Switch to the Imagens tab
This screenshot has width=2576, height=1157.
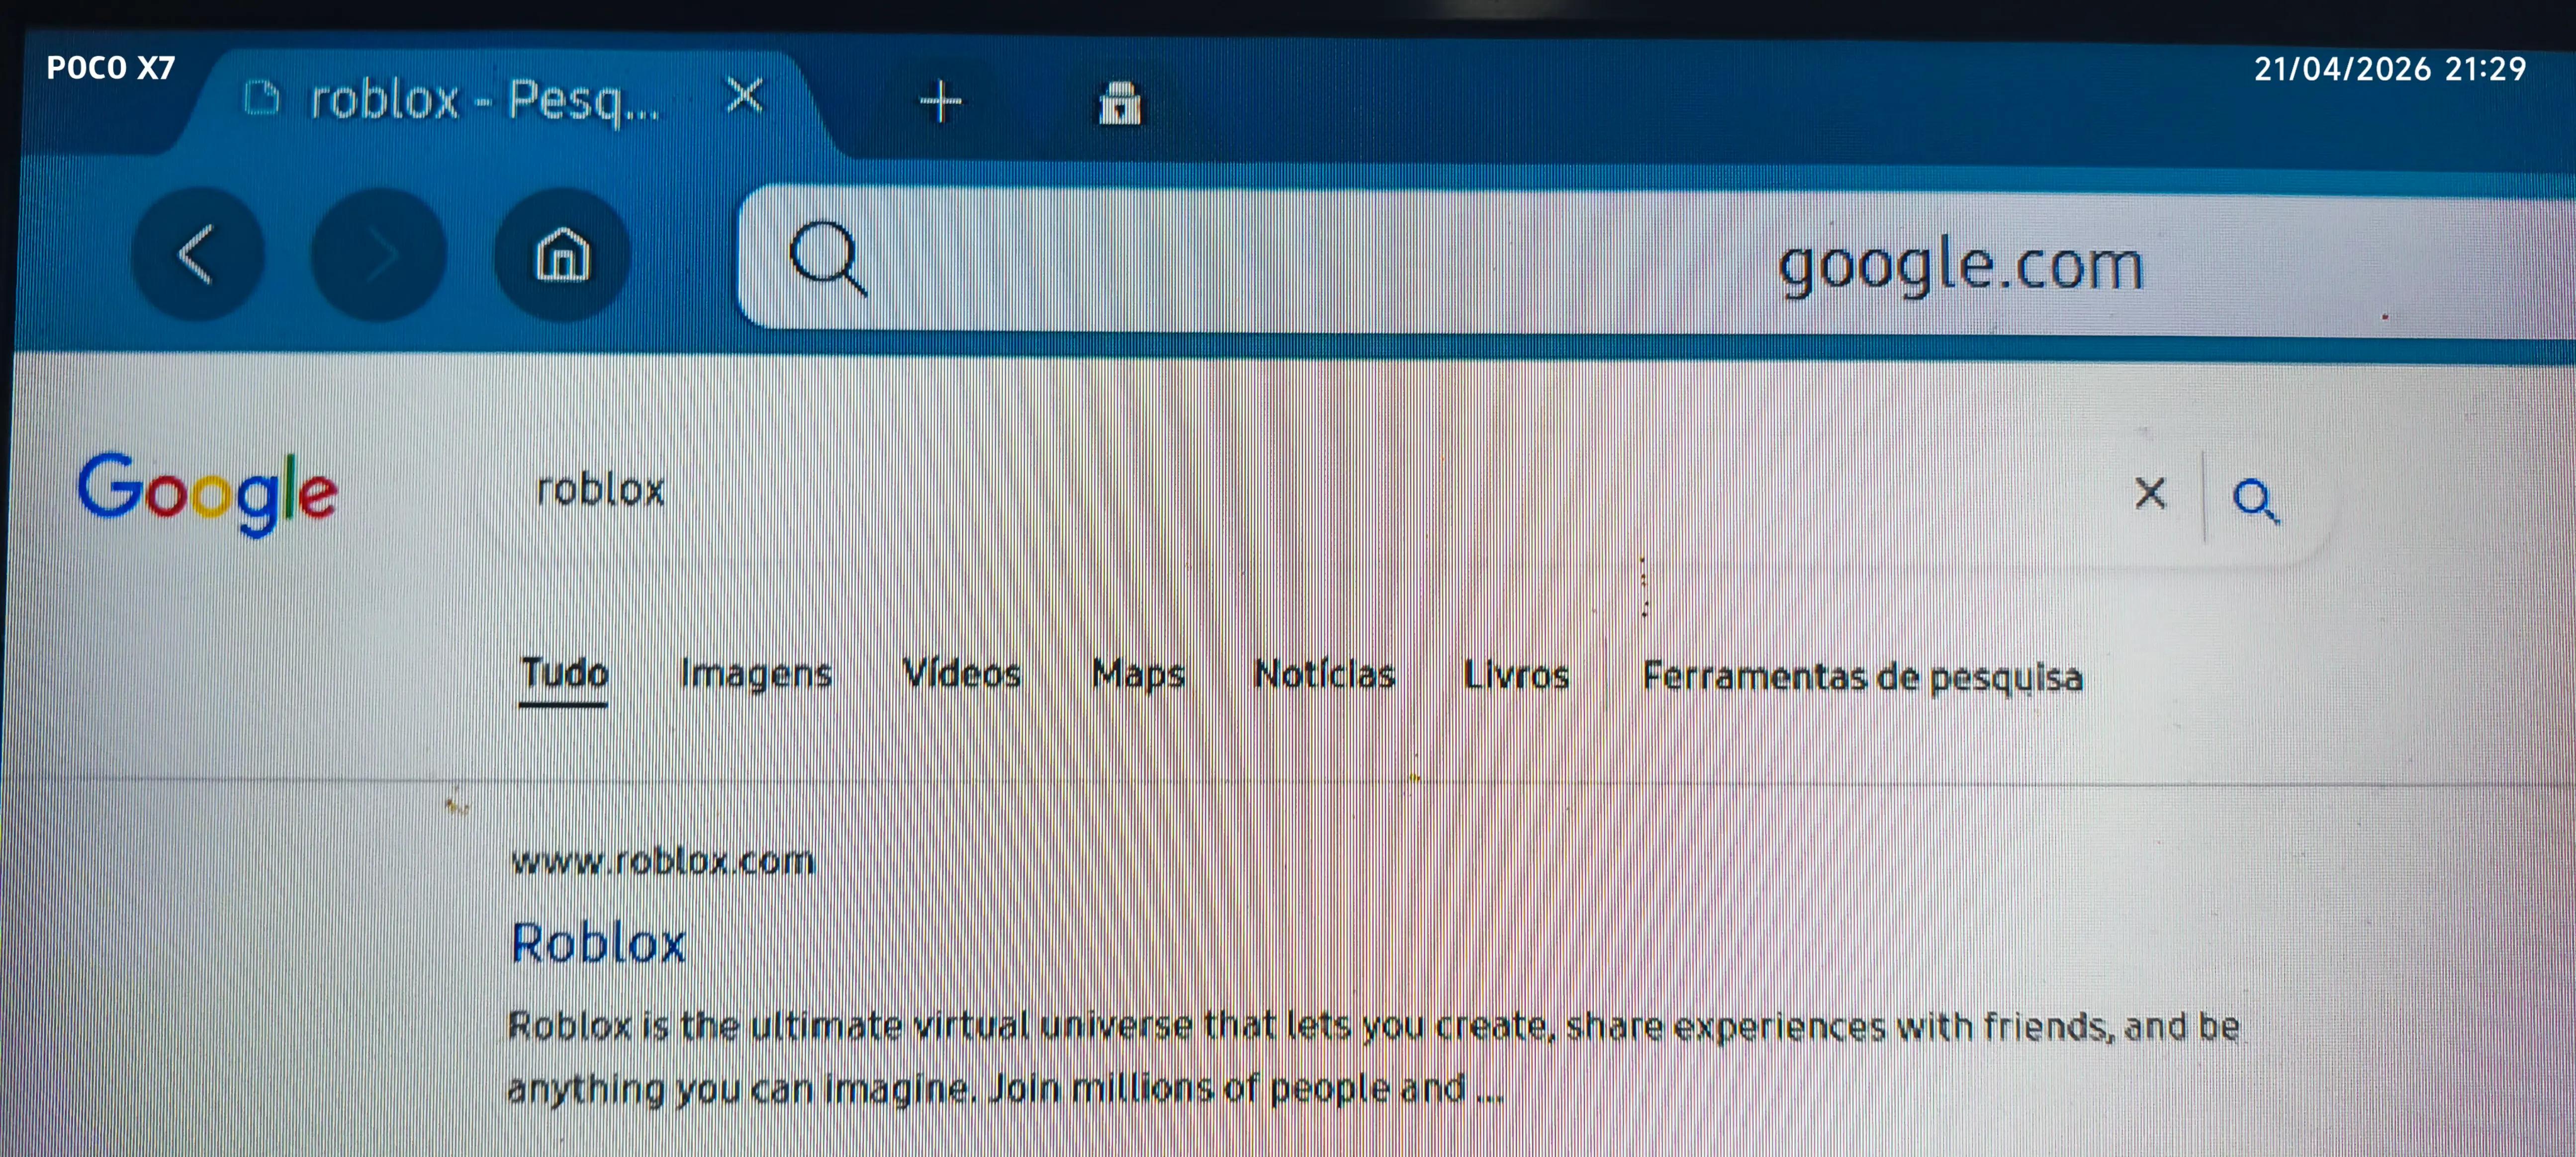coord(756,675)
